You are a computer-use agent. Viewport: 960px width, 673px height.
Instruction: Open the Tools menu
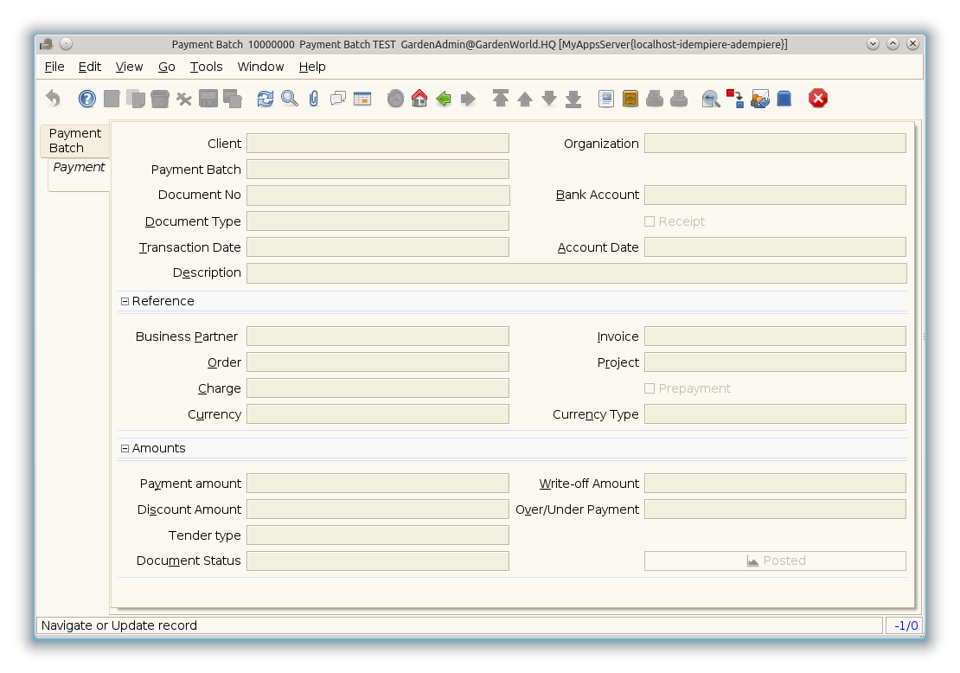point(206,67)
